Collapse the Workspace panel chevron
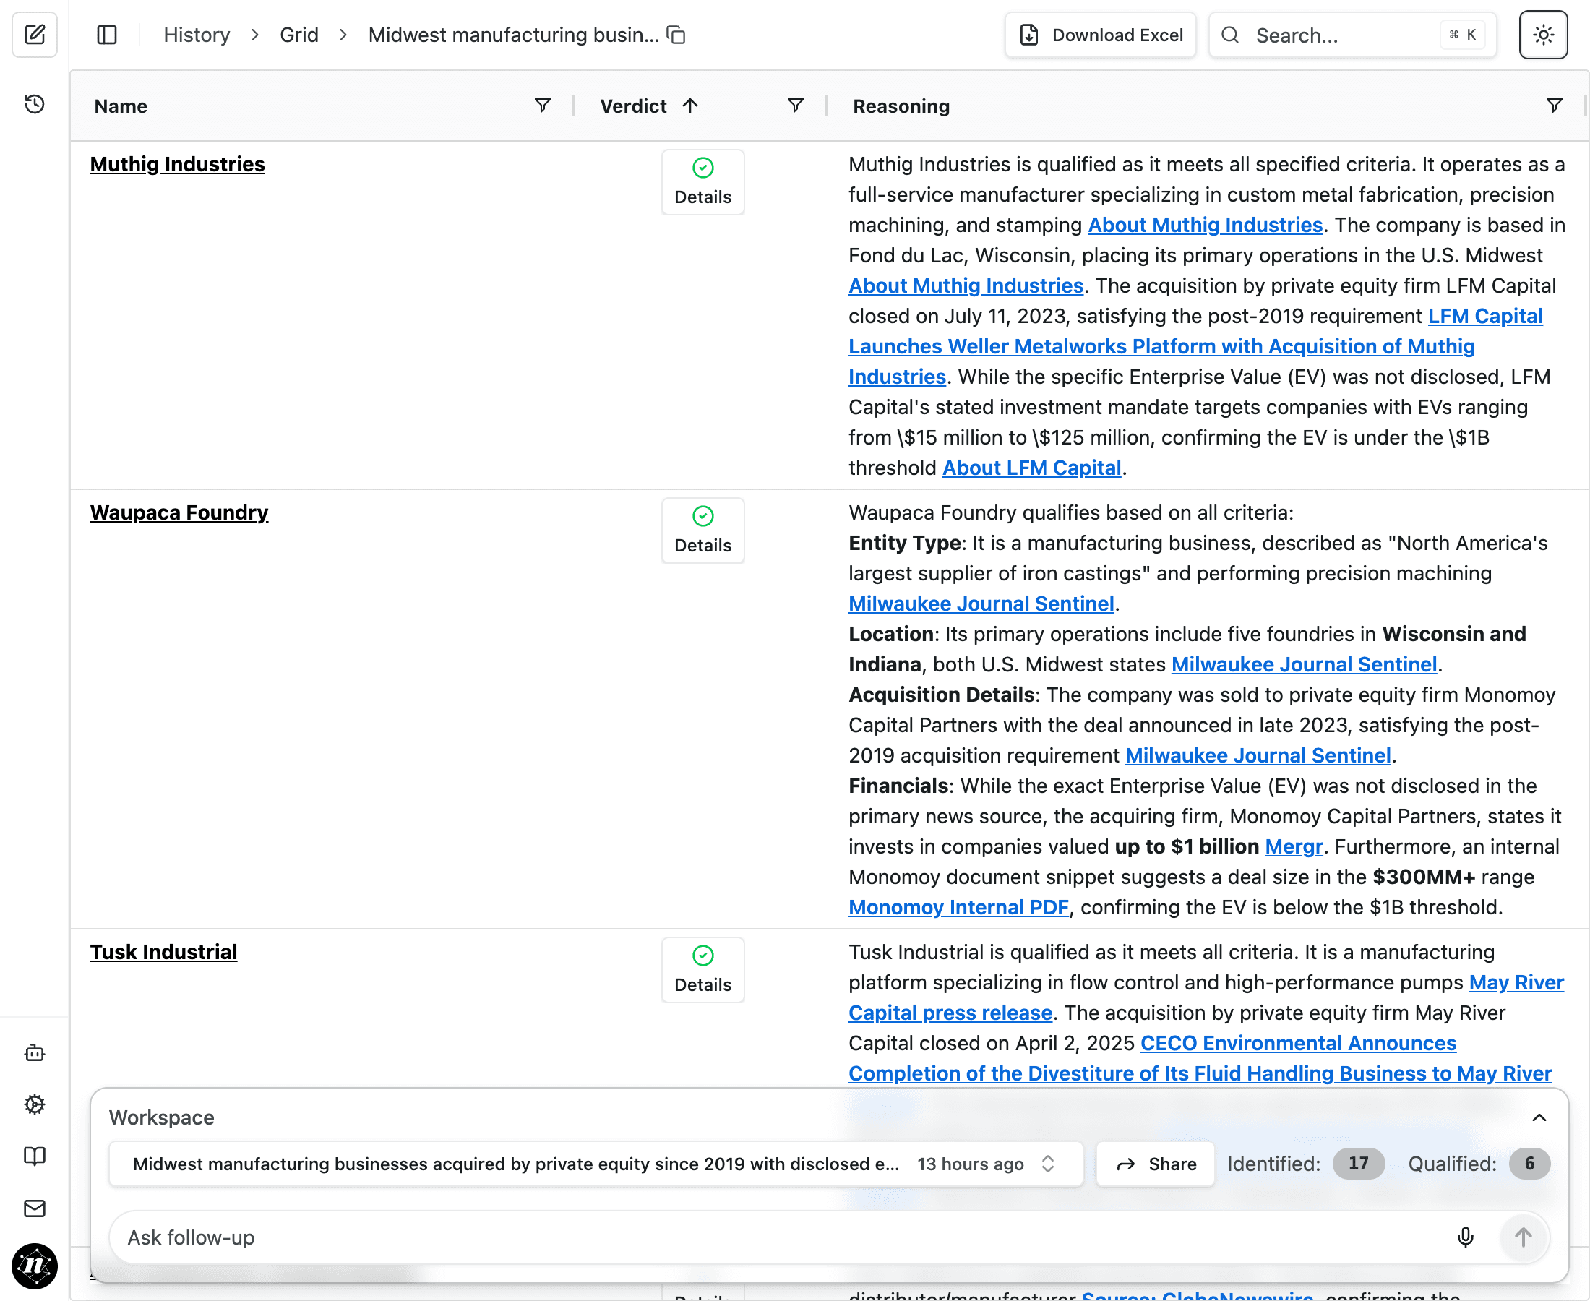The image size is (1590, 1301). click(x=1539, y=1117)
